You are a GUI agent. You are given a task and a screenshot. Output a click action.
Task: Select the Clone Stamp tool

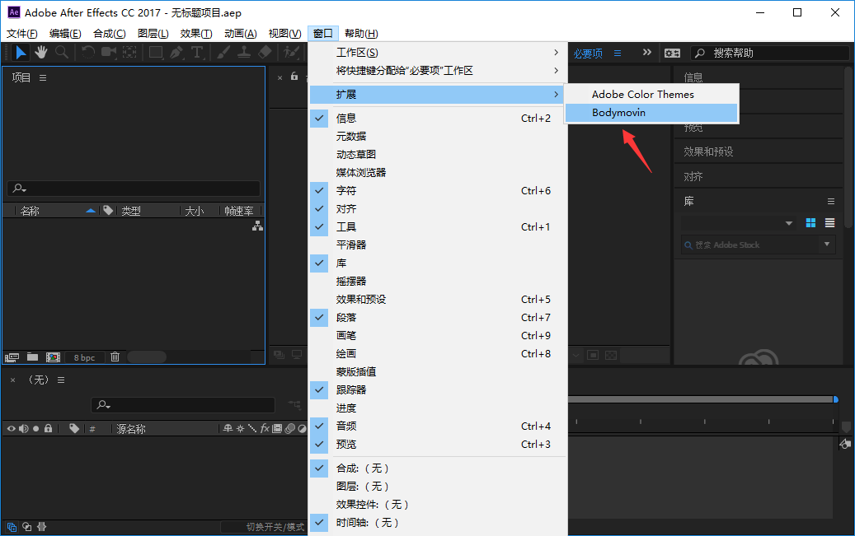(x=244, y=53)
